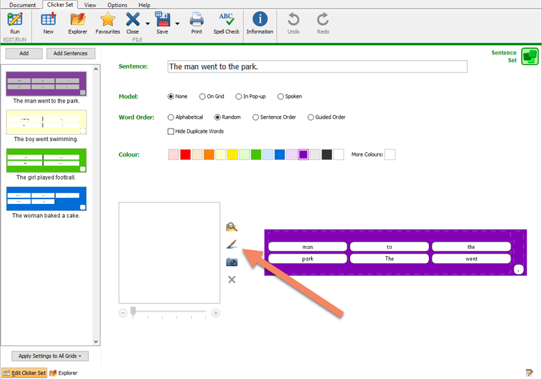Click the Run icon in toolbar
Image resolution: width=542 pixels, height=380 pixels.
(x=15, y=22)
